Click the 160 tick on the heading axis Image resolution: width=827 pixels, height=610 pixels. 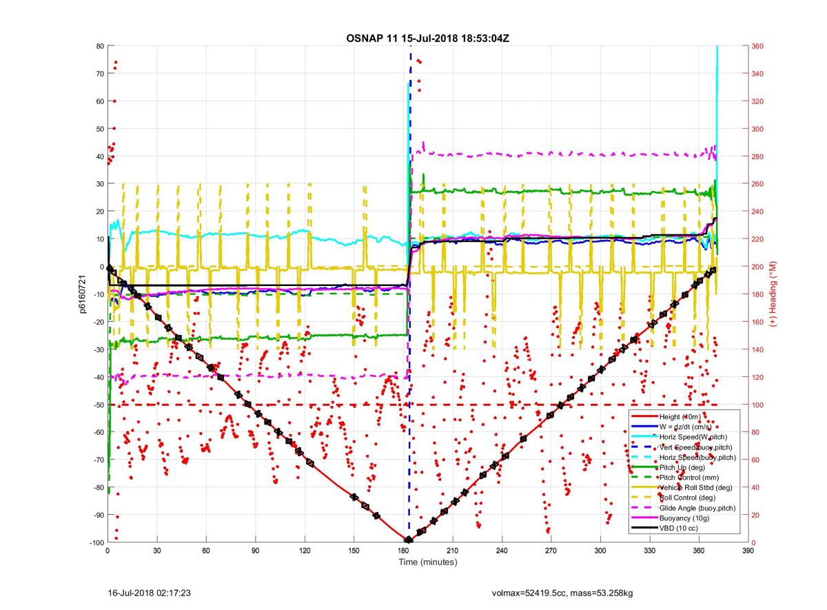(757, 322)
